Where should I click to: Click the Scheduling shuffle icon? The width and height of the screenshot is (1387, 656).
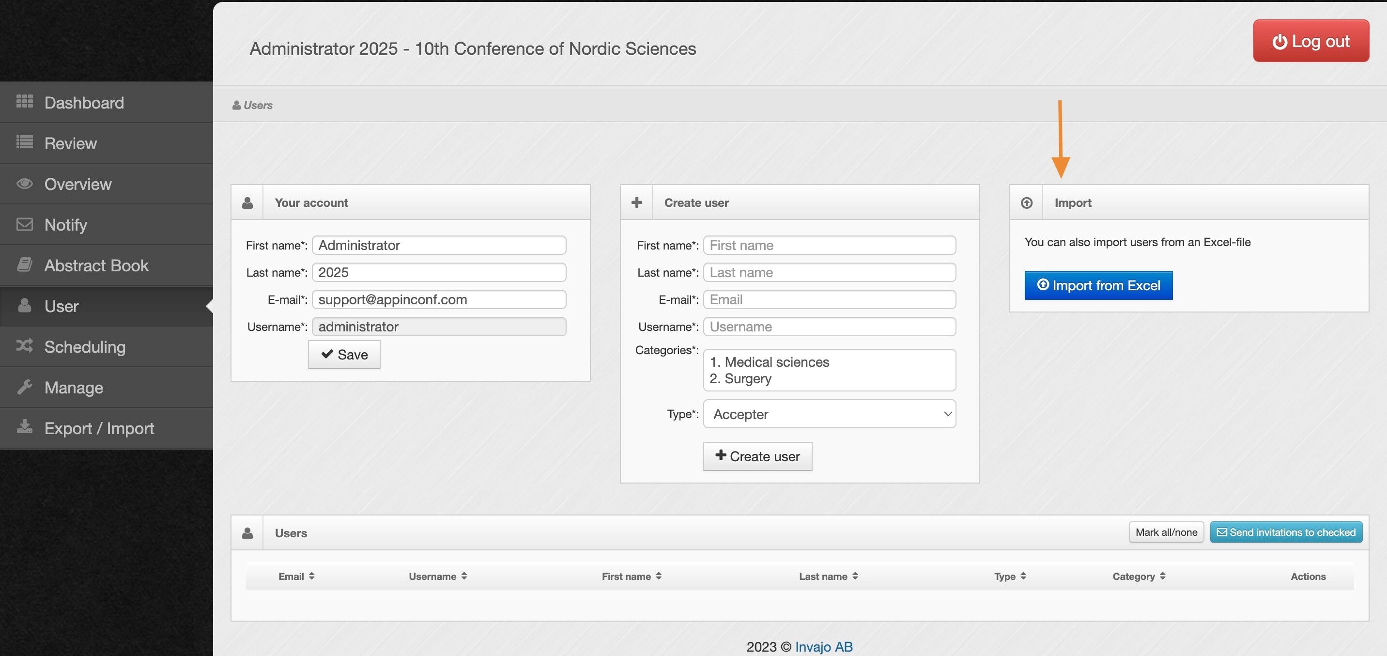(x=24, y=345)
